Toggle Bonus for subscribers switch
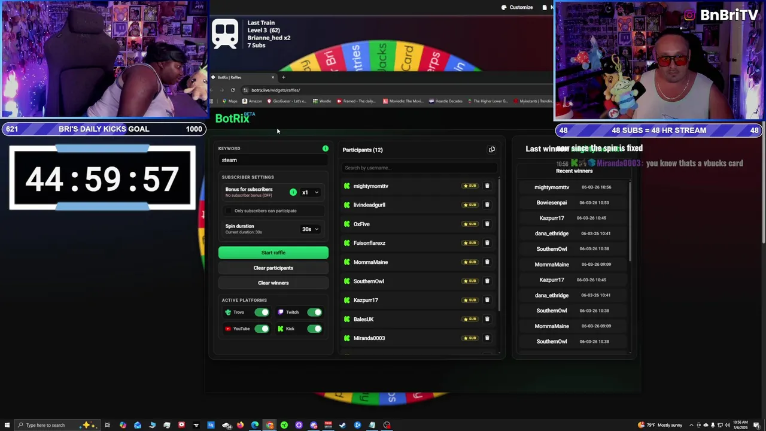 [x=293, y=192]
